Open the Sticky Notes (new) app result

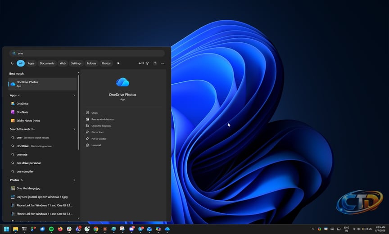[42, 121]
